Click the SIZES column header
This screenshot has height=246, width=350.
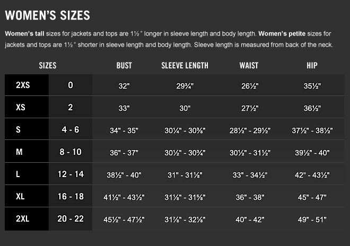point(48,66)
